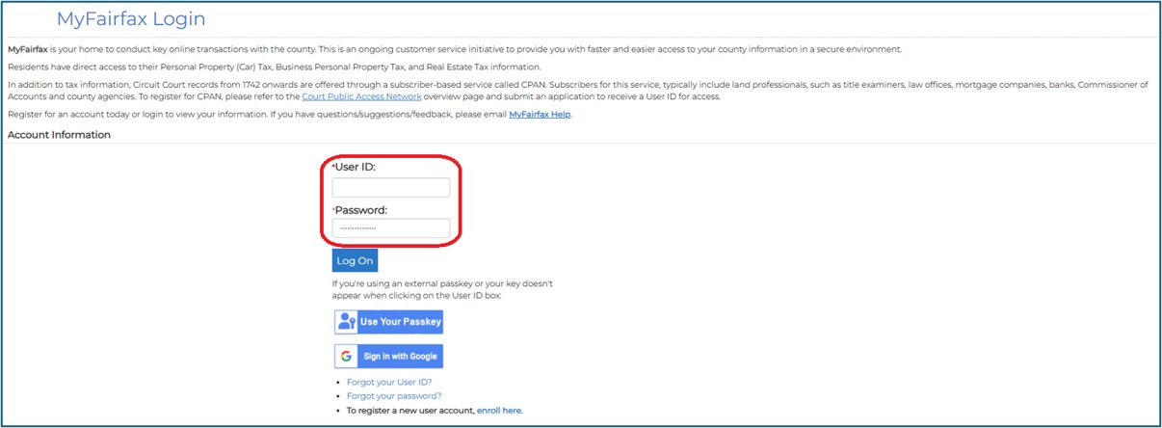Click the 'Register for an account today' sentence
1162x428 pixels.
click(290, 115)
